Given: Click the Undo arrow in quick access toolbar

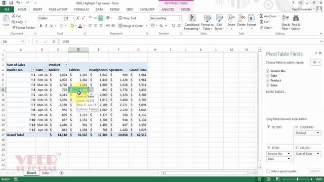Looking at the screenshot, I should tap(18, 3).
